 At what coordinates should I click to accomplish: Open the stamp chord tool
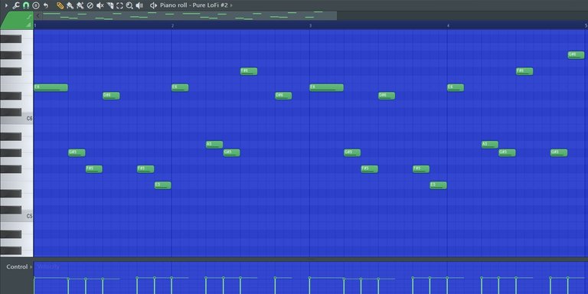tap(36, 5)
